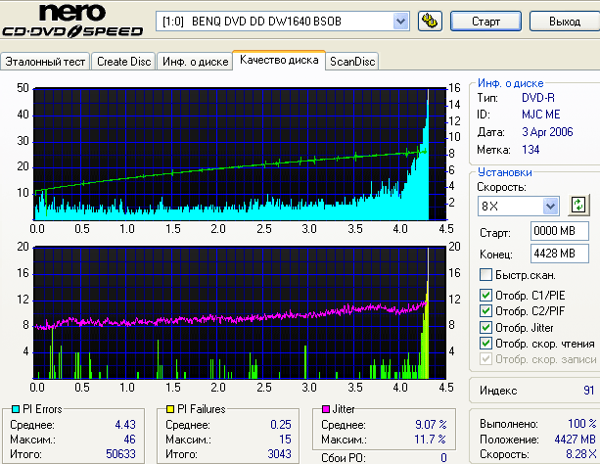The image size is (600, 464).
Task: Click the PI Errors average 4.43
Action: (x=125, y=424)
